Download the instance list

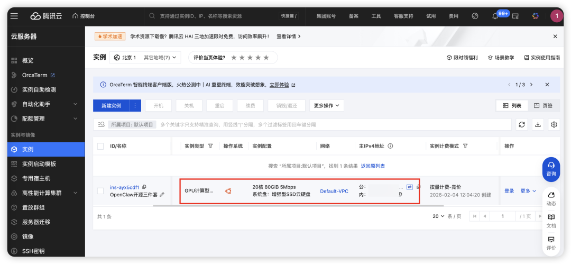point(538,125)
